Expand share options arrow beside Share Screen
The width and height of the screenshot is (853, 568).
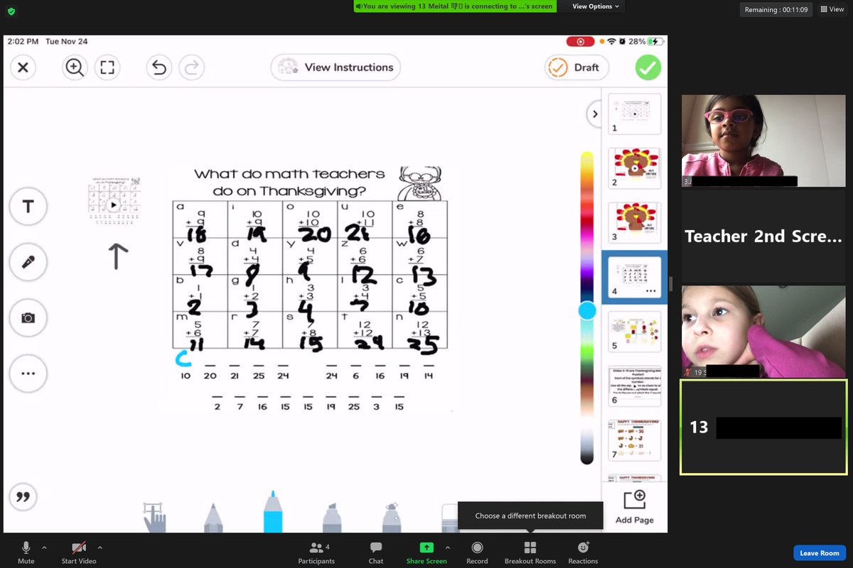pyautogui.click(x=447, y=547)
